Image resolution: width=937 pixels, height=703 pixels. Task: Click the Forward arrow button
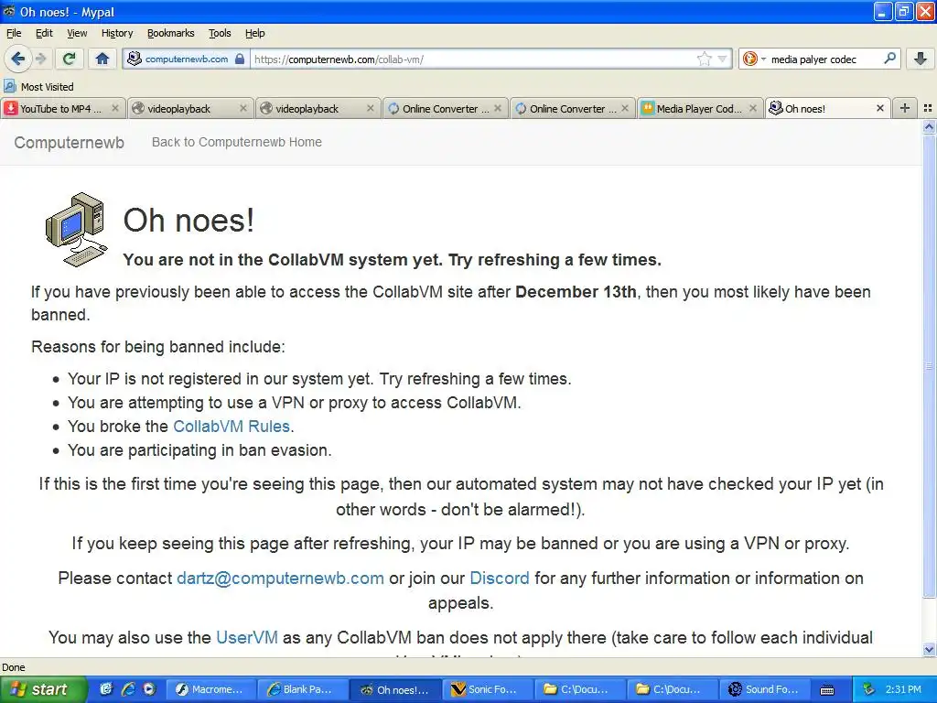point(40,59)
